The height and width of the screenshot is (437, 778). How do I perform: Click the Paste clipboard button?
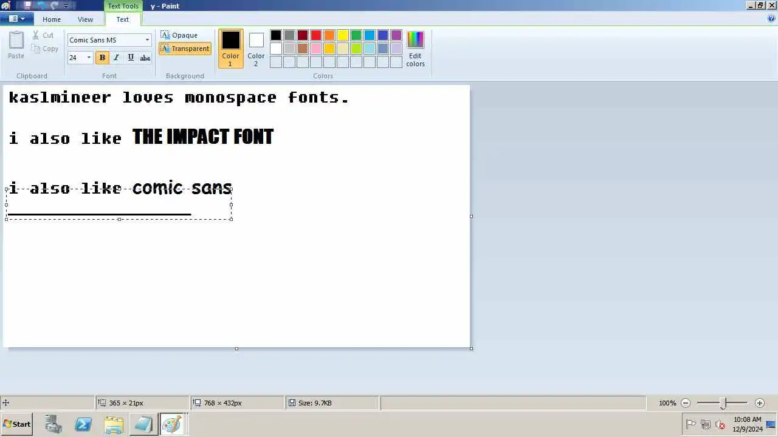point(16,46)
